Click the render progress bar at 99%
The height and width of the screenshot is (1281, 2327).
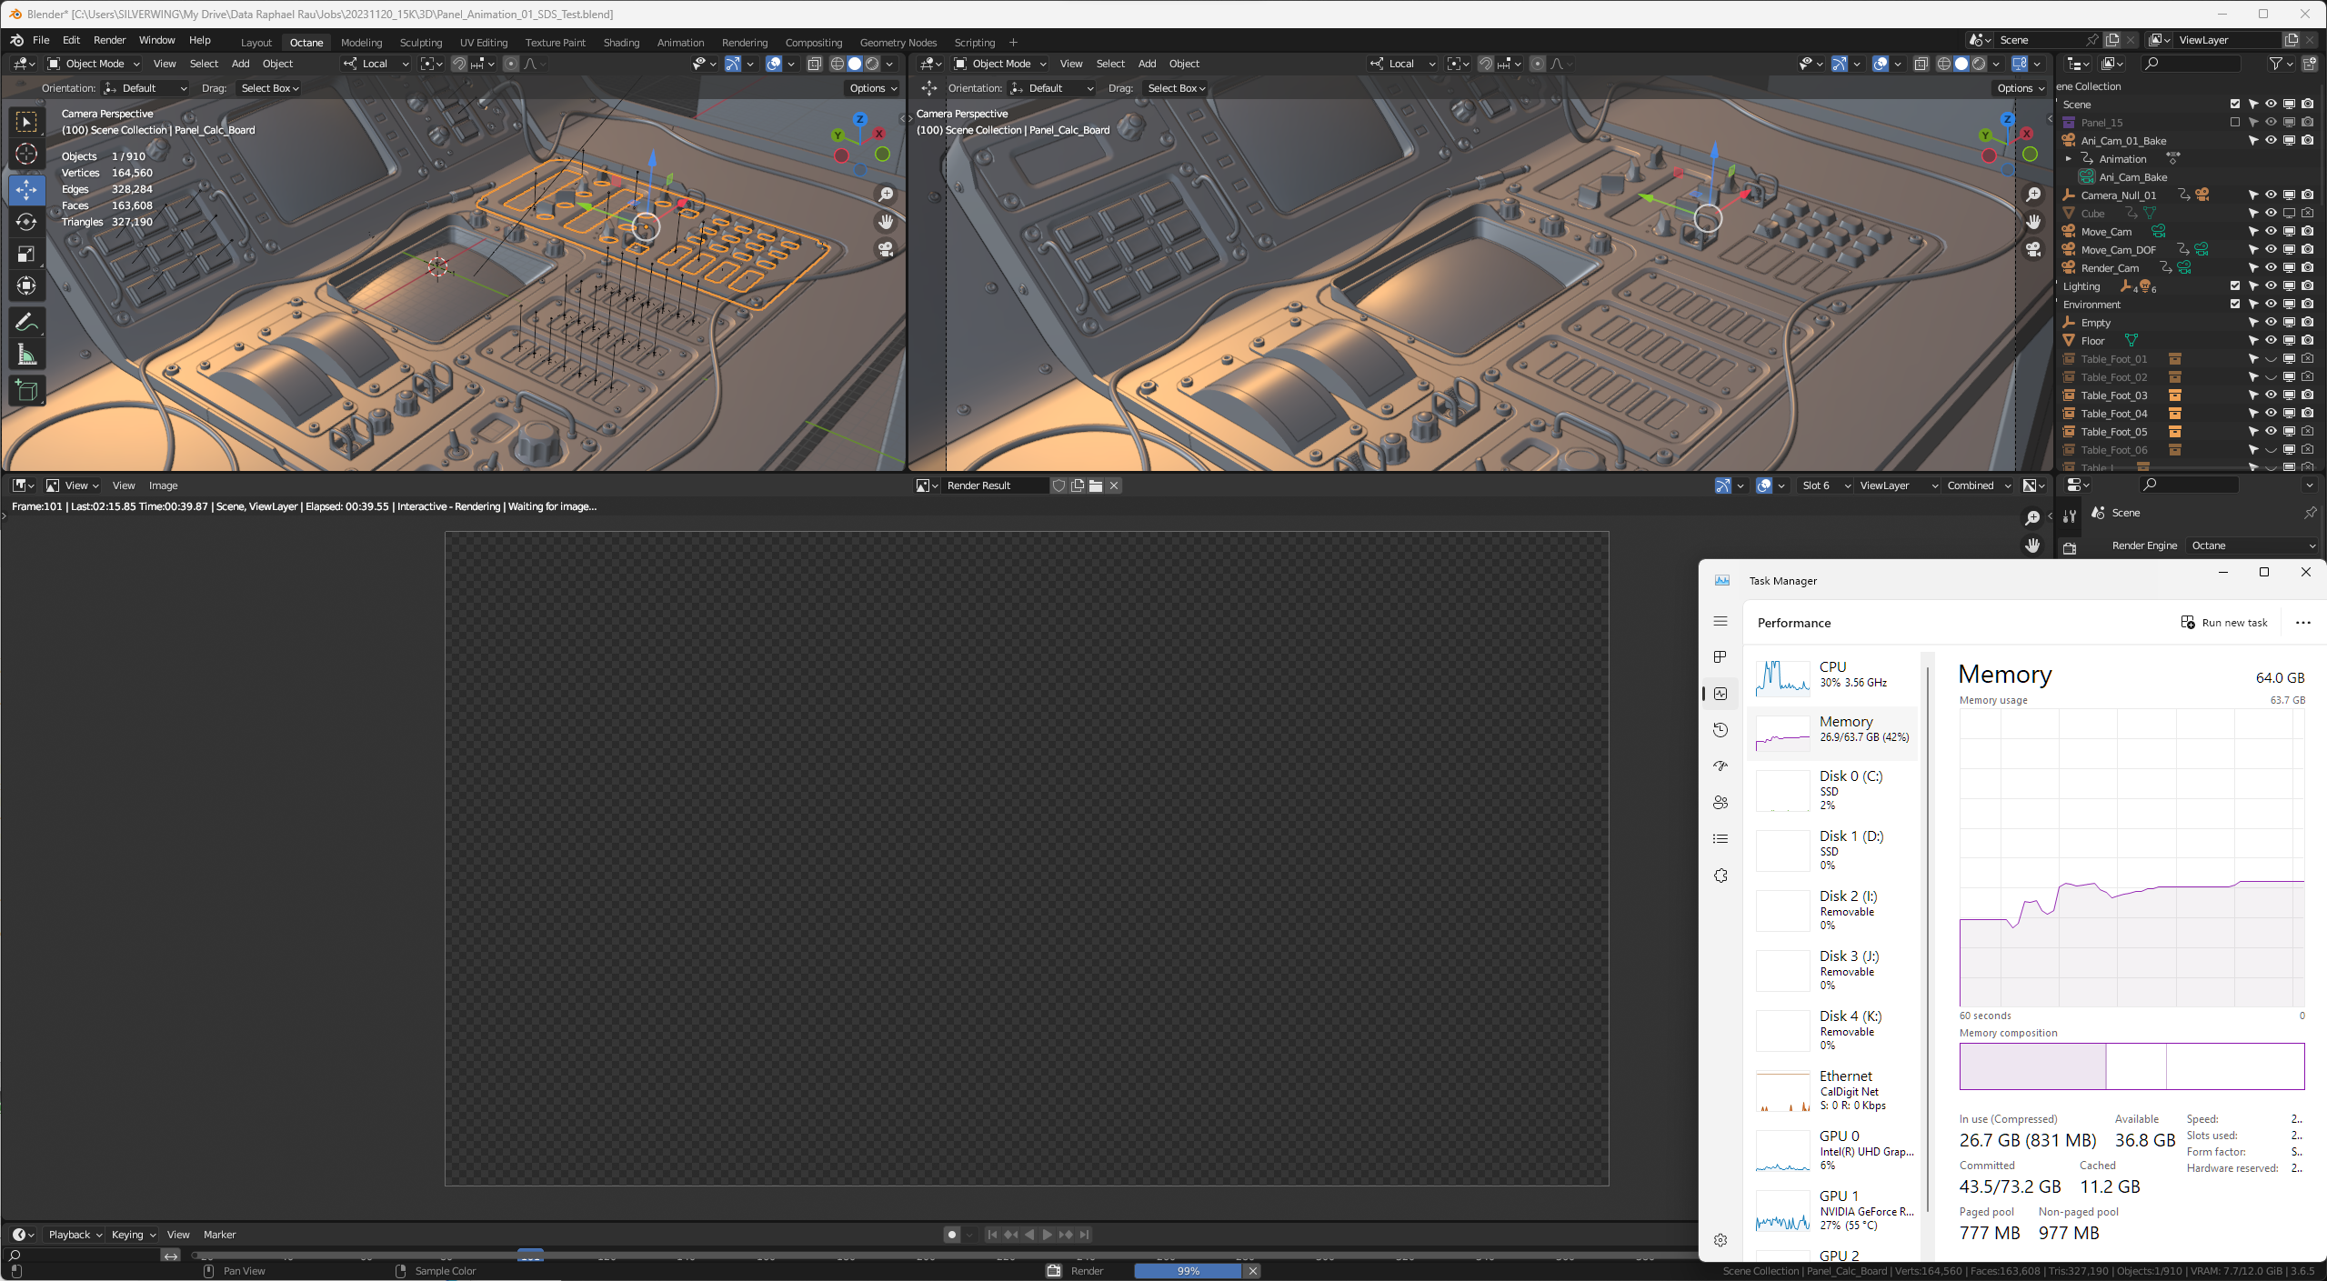click(1187, 1271)
